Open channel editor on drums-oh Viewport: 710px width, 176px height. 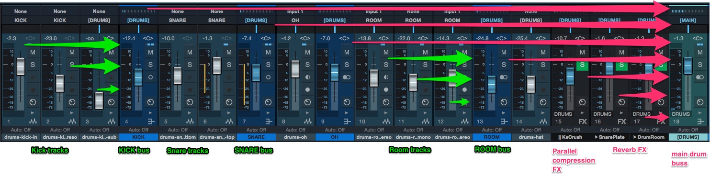coord(307,102)
